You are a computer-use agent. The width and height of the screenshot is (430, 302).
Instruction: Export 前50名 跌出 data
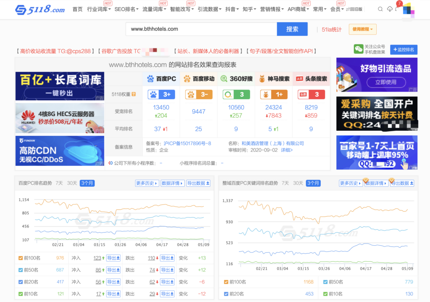[167, 270]
